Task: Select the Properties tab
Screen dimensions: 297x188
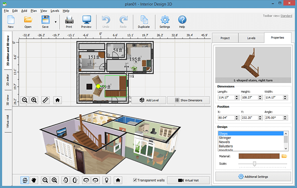Action: [x=277, y=38]
